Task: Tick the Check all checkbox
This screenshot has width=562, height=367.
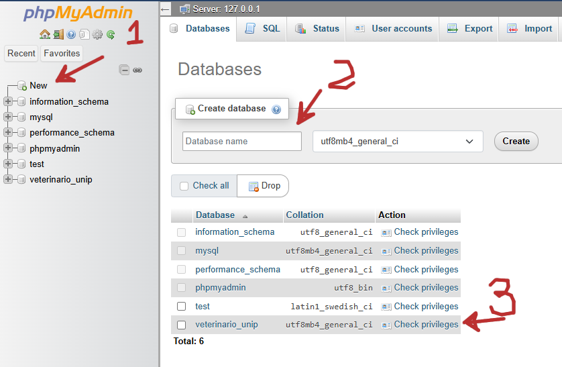Action: (184, 186)
